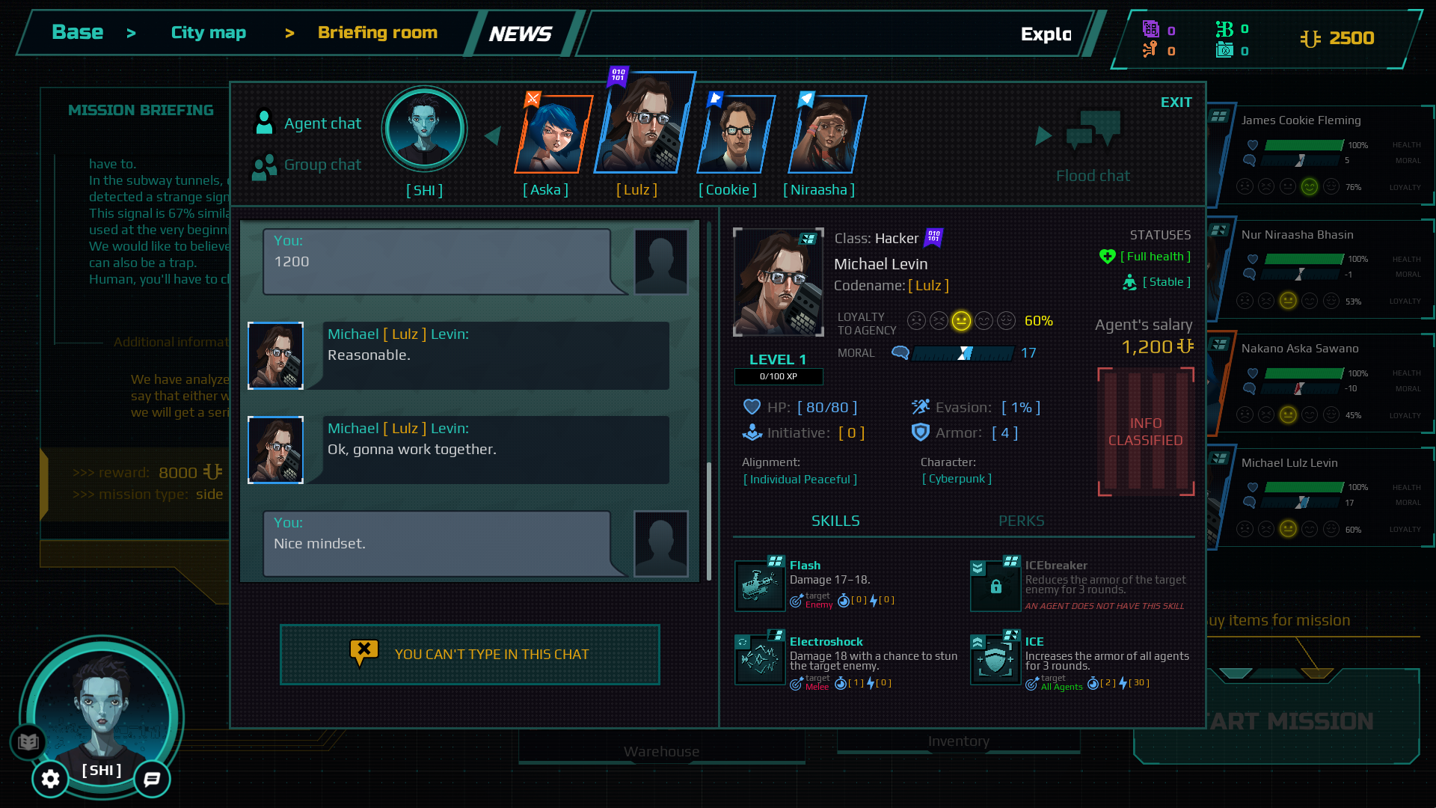Switch to the PERKS tab

(1021, 521)
